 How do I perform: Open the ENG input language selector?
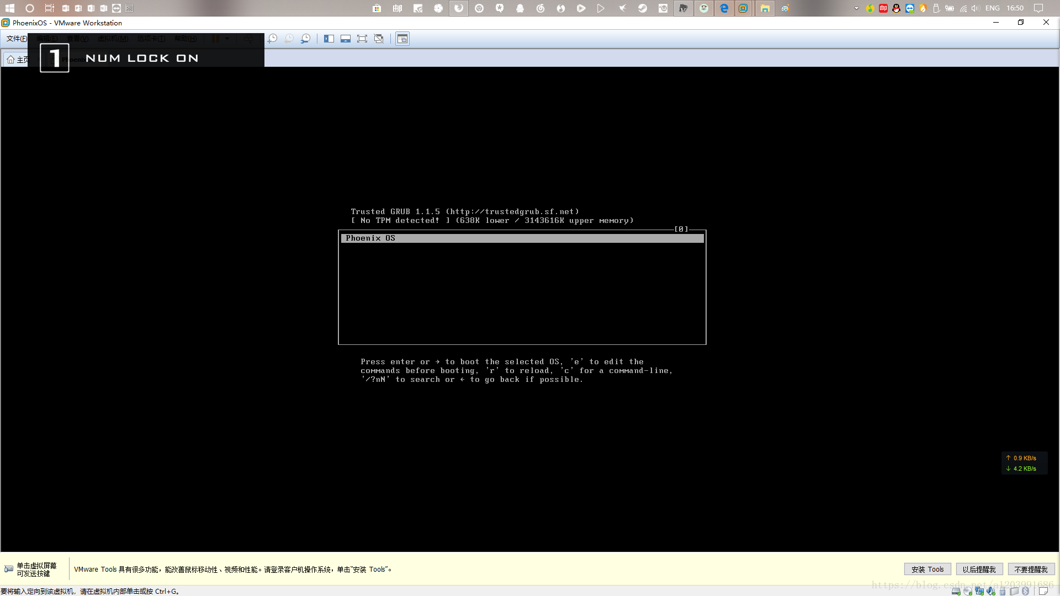(x=992, y=8)
